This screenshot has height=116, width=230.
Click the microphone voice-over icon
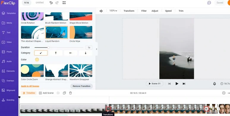(215, 84)
